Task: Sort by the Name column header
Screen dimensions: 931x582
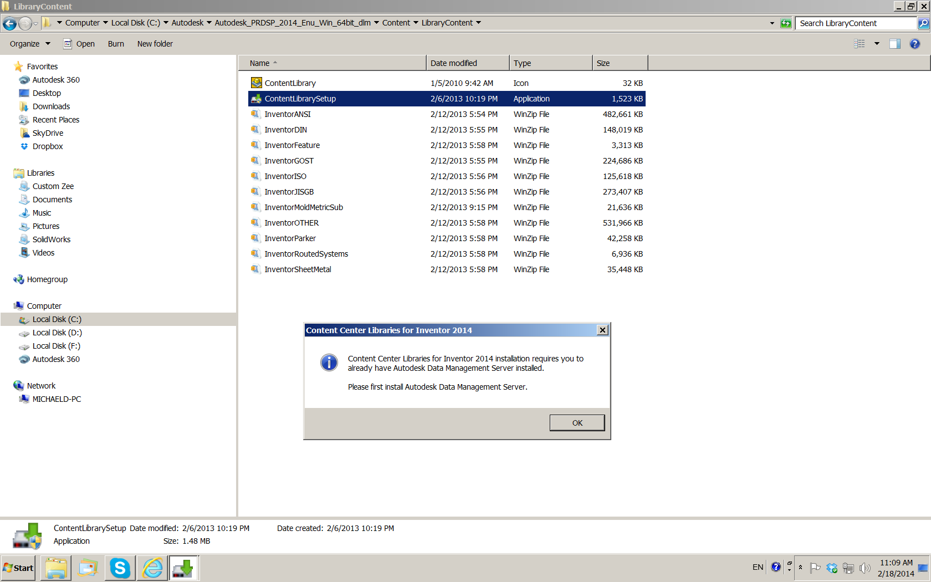Action: pyautogui.click(x=332, y=63)
